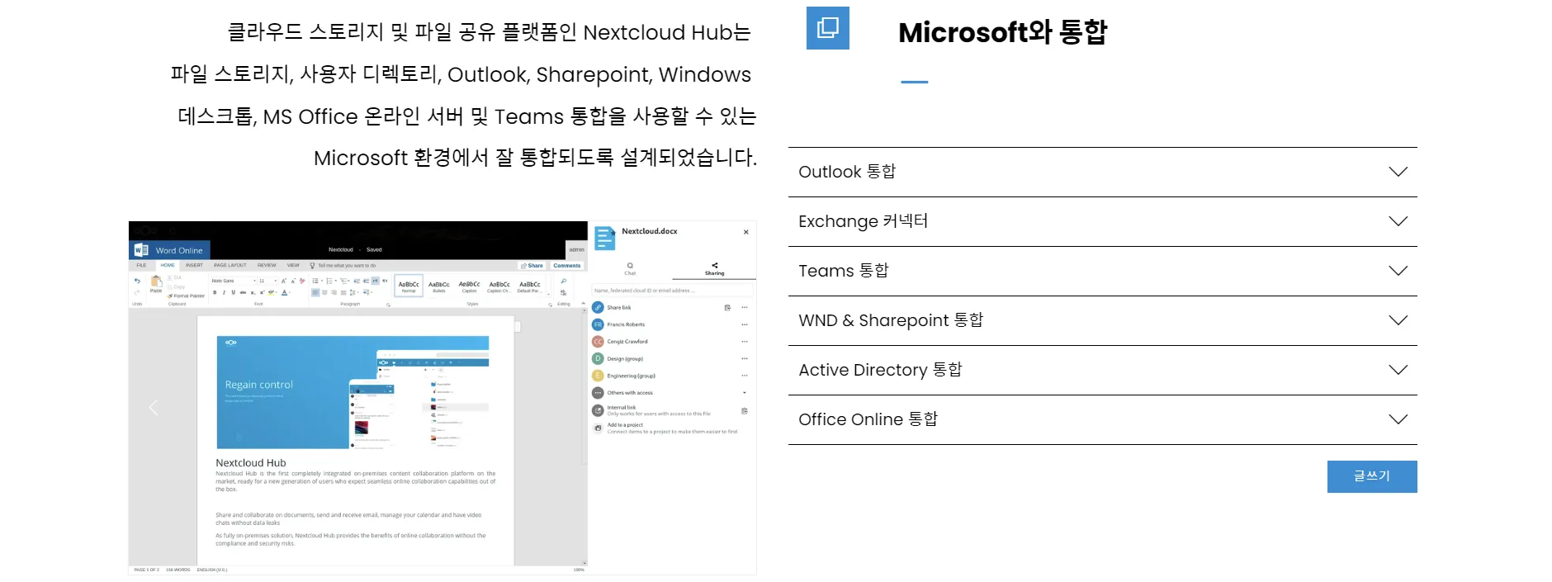Switch to the PAGE LAYOUT tab

click(230, 265)
